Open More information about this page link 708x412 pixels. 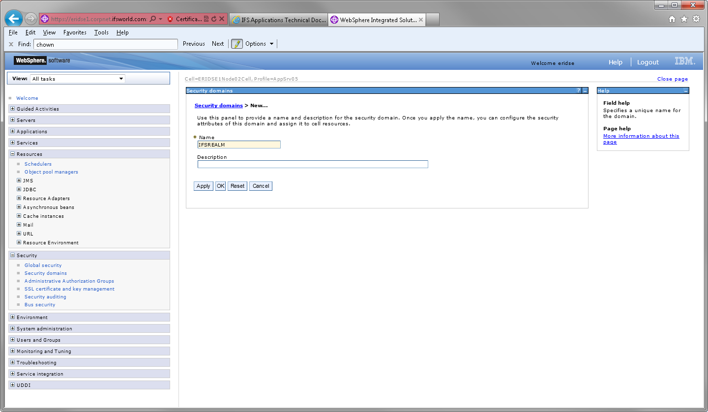click(641, 139)
